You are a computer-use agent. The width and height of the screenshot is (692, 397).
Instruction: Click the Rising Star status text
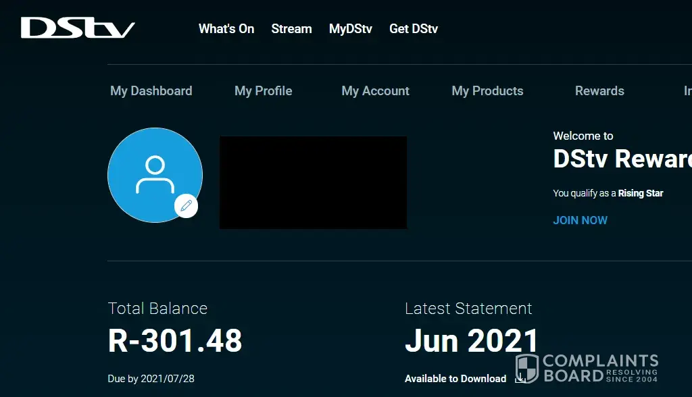[641, 193]
